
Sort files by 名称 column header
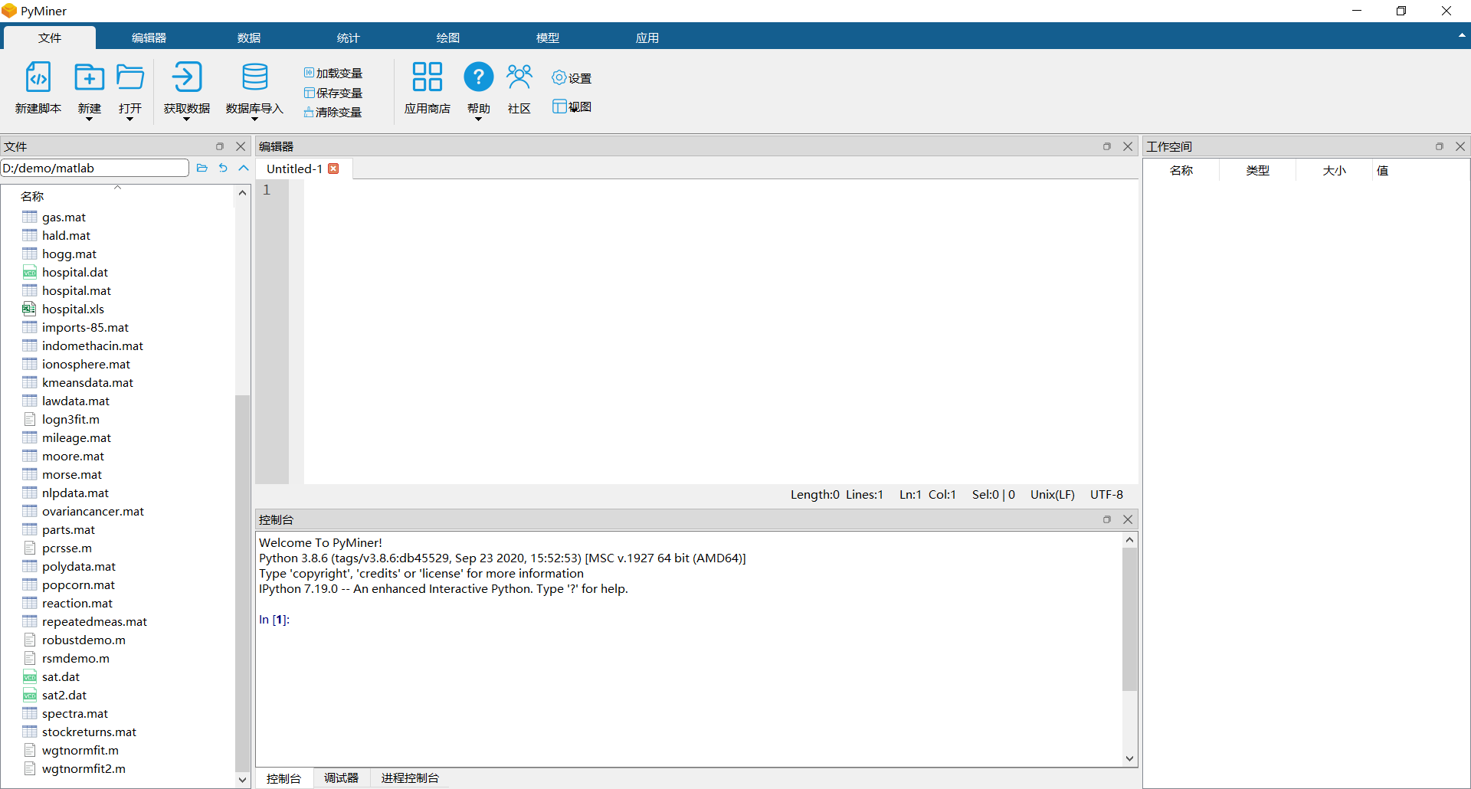[118, 196]
